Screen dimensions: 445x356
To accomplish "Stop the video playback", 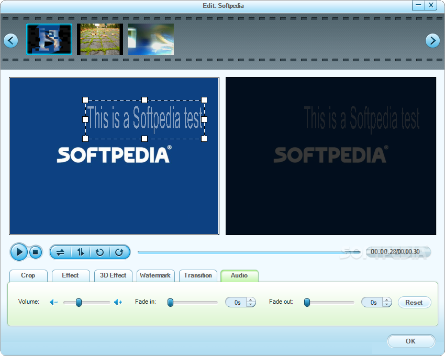I will pos(36,252).
